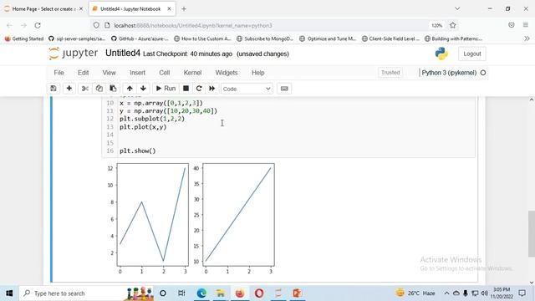Viewport: 535px width, 301px height.
Task: Move selected cell up arrow
Action: pyautogui.click(x=130, y=89)
